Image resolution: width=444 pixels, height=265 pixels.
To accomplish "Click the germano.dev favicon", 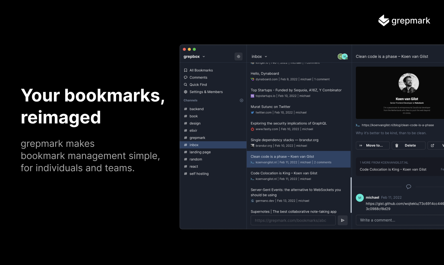I will coord(252,201).
